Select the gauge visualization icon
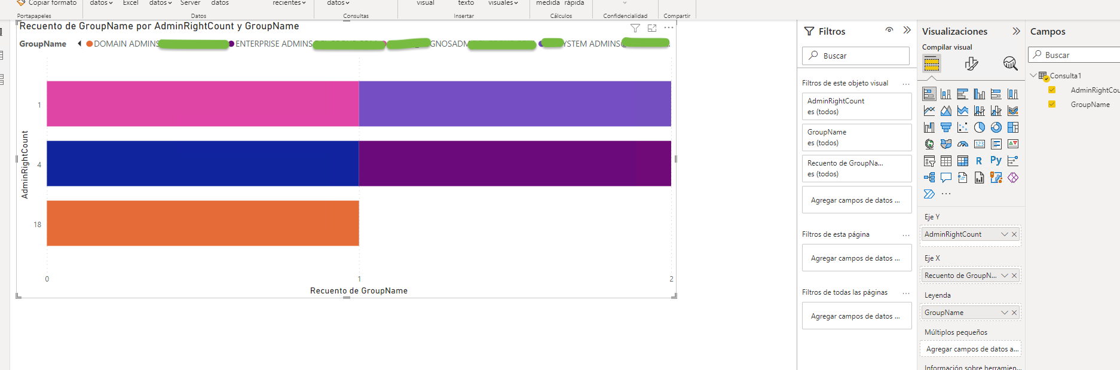 (962, 144)
